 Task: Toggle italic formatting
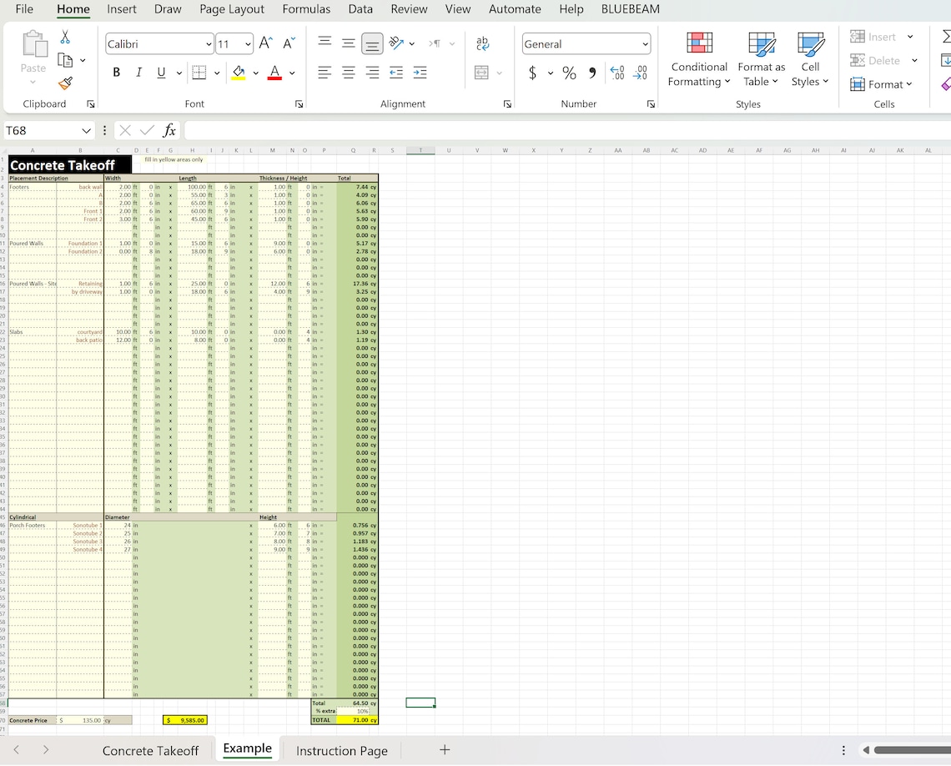pos(138,73)
